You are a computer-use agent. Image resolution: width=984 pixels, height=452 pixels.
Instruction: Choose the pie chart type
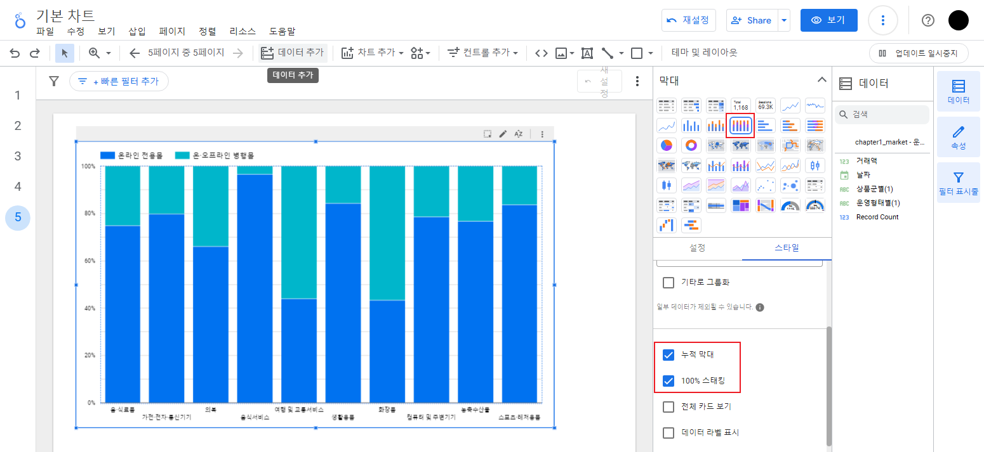[x=667, y=145]
